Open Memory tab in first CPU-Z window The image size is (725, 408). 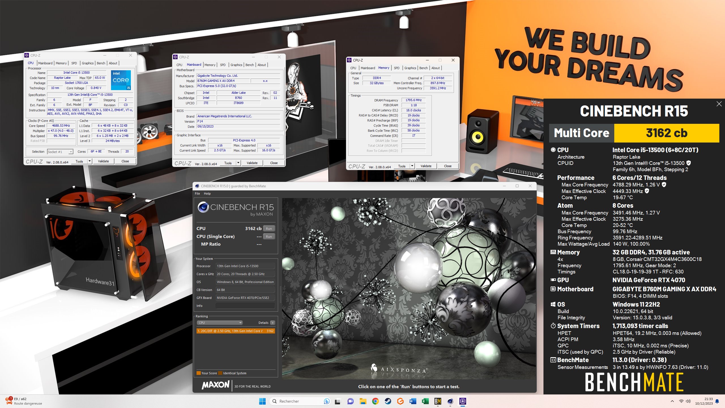[x=61, y=63]
